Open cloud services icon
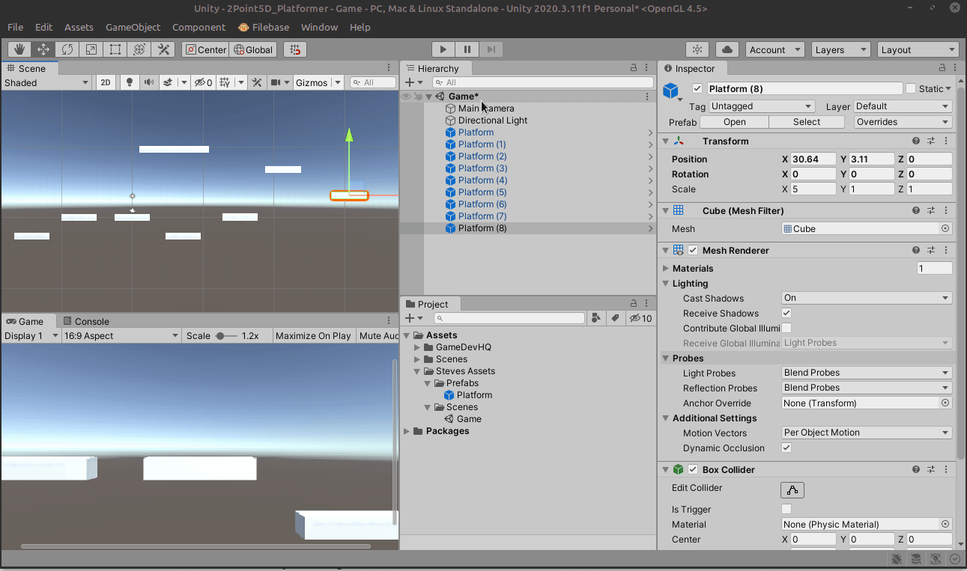967x571 pixels. [727, 49]
